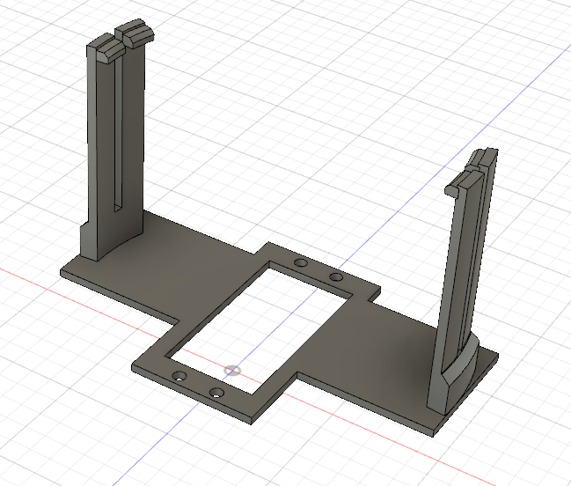
Task: Select the origin point marker on grid
Action: 232,371
